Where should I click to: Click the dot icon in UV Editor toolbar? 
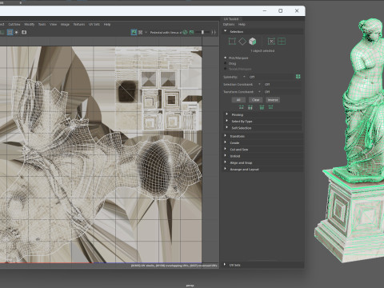point(17,32)
